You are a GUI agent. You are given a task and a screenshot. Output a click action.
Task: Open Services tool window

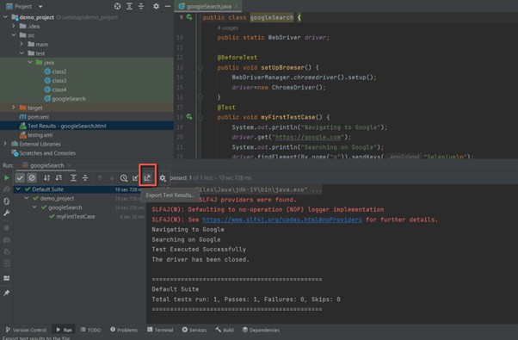tap(194, 330)
